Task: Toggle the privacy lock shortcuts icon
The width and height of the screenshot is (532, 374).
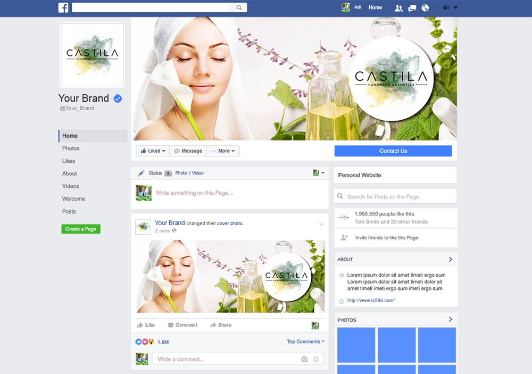Action: 445,7
